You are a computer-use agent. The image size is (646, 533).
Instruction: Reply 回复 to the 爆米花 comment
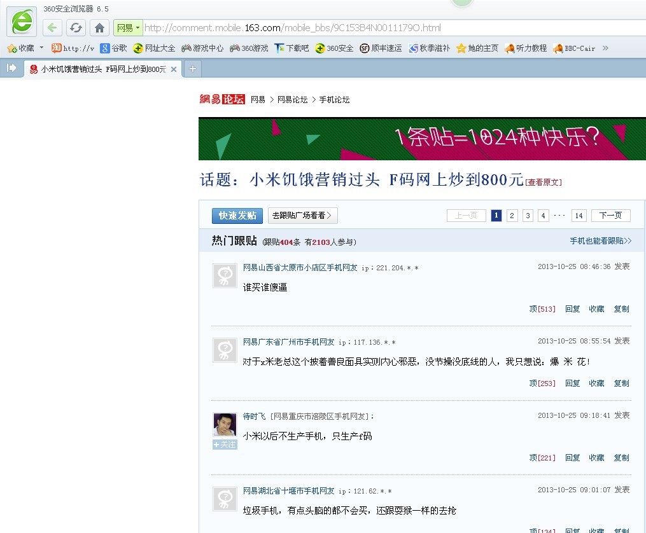573,383
